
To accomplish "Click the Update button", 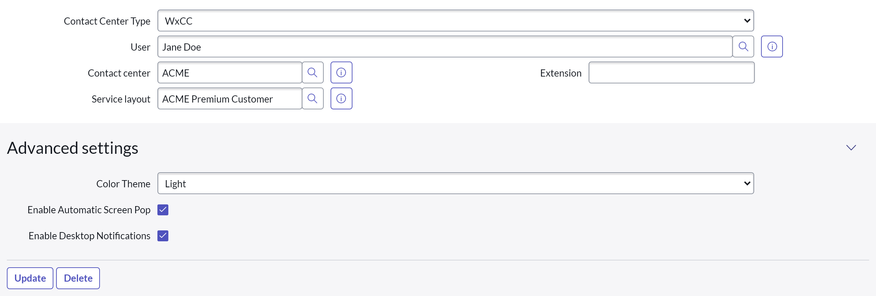I will [x=30, y=278].
